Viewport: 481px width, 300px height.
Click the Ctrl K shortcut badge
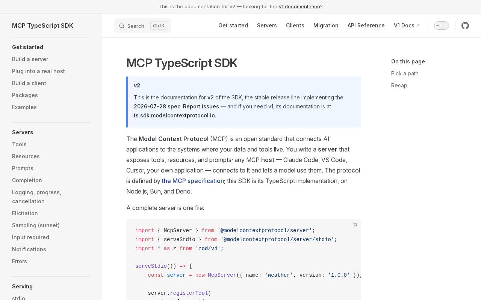pyautogui.click(x=159, y=25)
